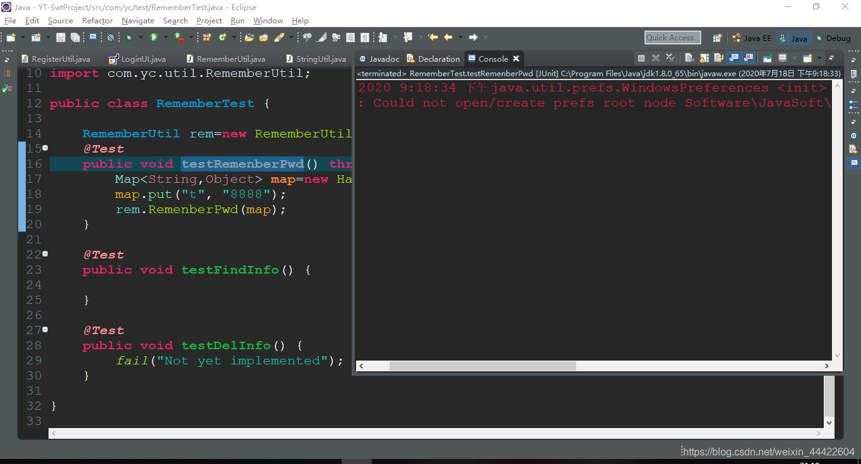Expand the Debug launch dropdown arrow
This screenshot has width=861, height=464.
coord(141,37)
